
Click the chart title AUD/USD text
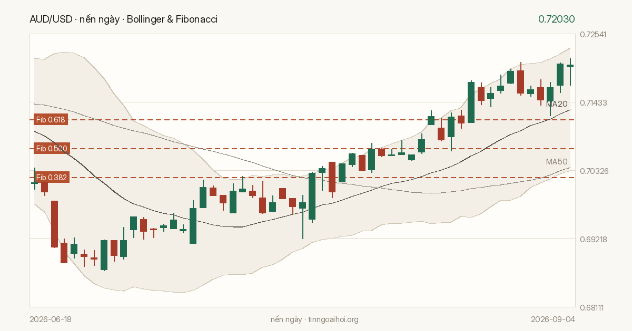51,19
